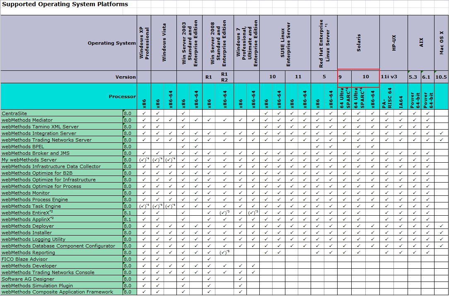Click the 'IA64' processor cell
Screen dimensions: 449x296
pyautogui.click(x=401, y=96)
